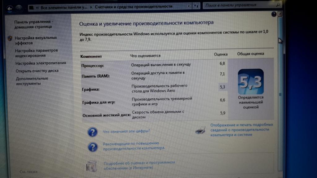Open 'Отображение и печать подробных сведений' link
Viewport: 317px width, 178px height.
tap(242, 130)
